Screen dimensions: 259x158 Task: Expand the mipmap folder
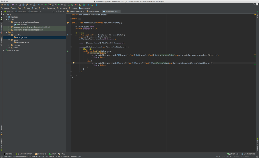tap(9, 45)
